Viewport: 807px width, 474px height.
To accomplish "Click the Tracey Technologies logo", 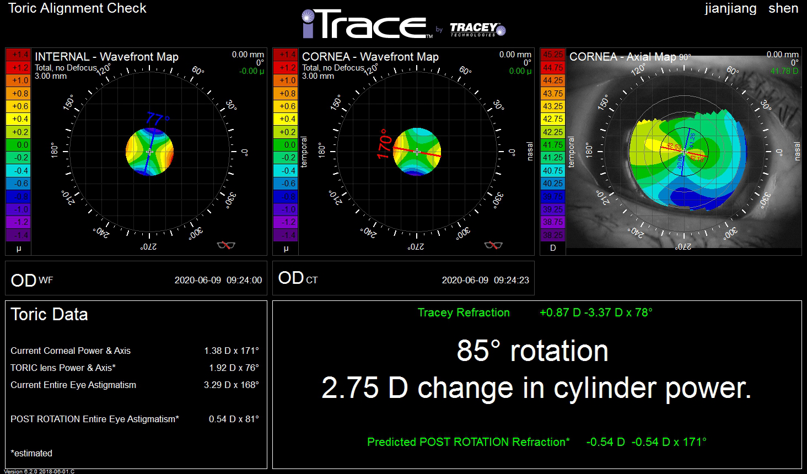I will 477,29.
